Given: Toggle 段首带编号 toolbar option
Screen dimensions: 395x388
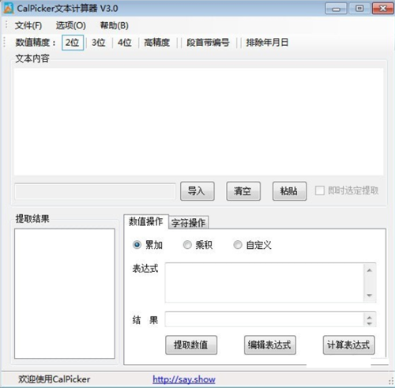Looking at the screenshot, I should pyautogui.click(x=208, y=43).
